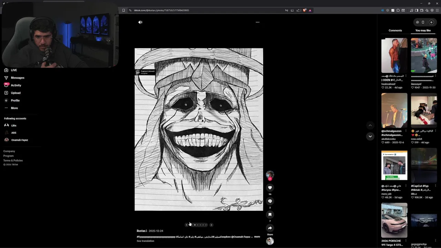Open the mero_ul8 video thumbnail
Viewport: 441px width, 248px height.
(x=394, y=165)
